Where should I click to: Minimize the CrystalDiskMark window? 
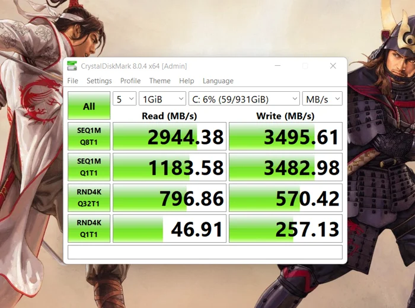coord(277,66)
